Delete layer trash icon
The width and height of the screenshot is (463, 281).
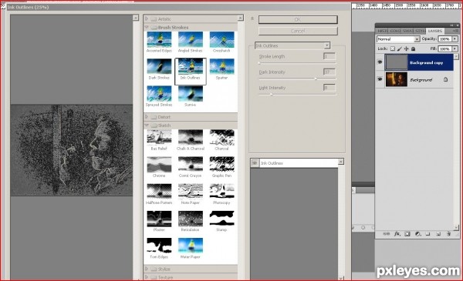(449, 234)
